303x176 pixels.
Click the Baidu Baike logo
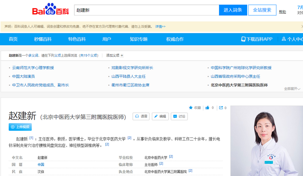pos(50,10)
